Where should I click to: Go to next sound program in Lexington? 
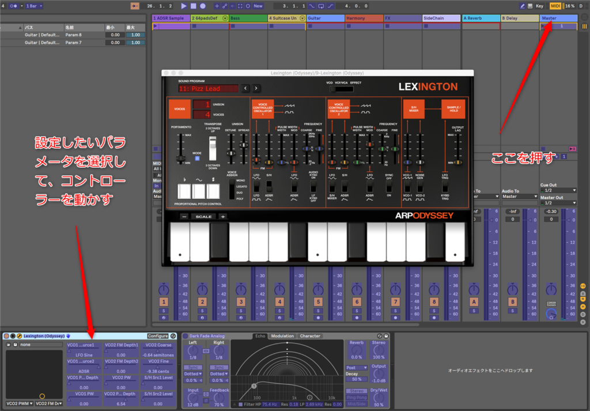pos(256,88)
